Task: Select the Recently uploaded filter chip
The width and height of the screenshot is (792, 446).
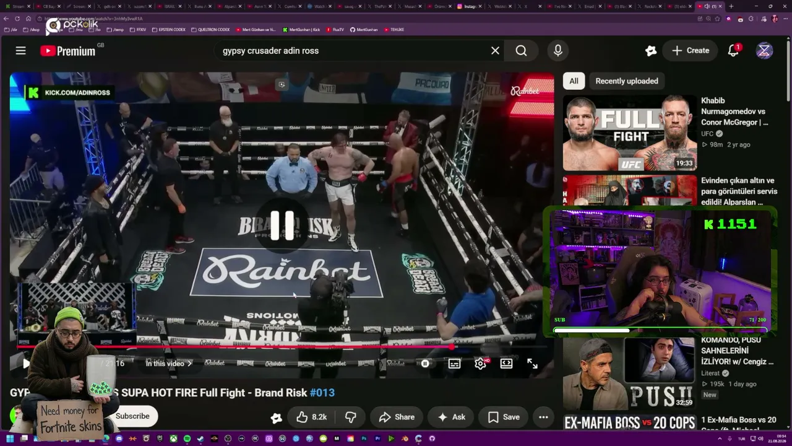Action: (x=627, y=81)
